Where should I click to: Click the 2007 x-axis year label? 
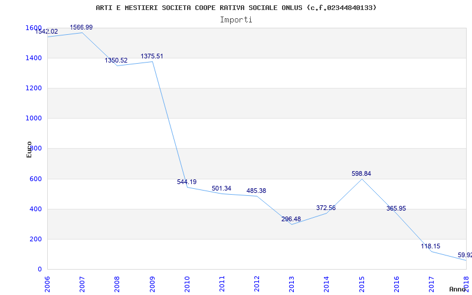tap(82, 284)
